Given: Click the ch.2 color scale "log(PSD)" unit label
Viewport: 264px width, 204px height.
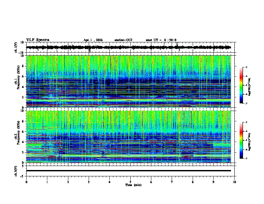Looking at the screenshot, I should 249,142.
